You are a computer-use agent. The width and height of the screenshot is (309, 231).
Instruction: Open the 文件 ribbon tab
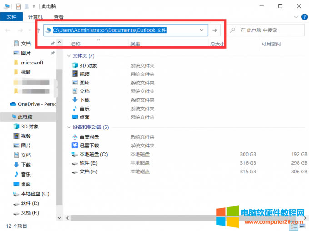(11, 17)
